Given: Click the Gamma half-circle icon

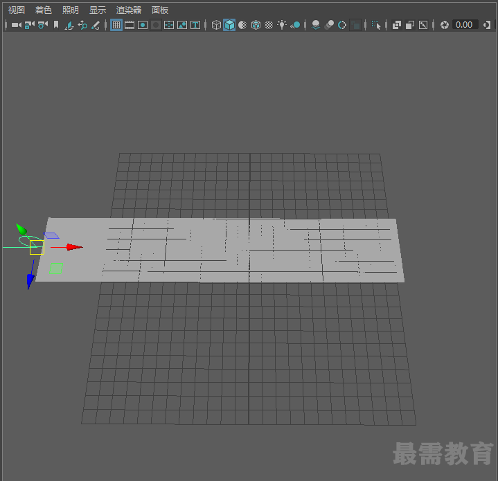Looking at the screenshot, I should click(x=486, y=25).
